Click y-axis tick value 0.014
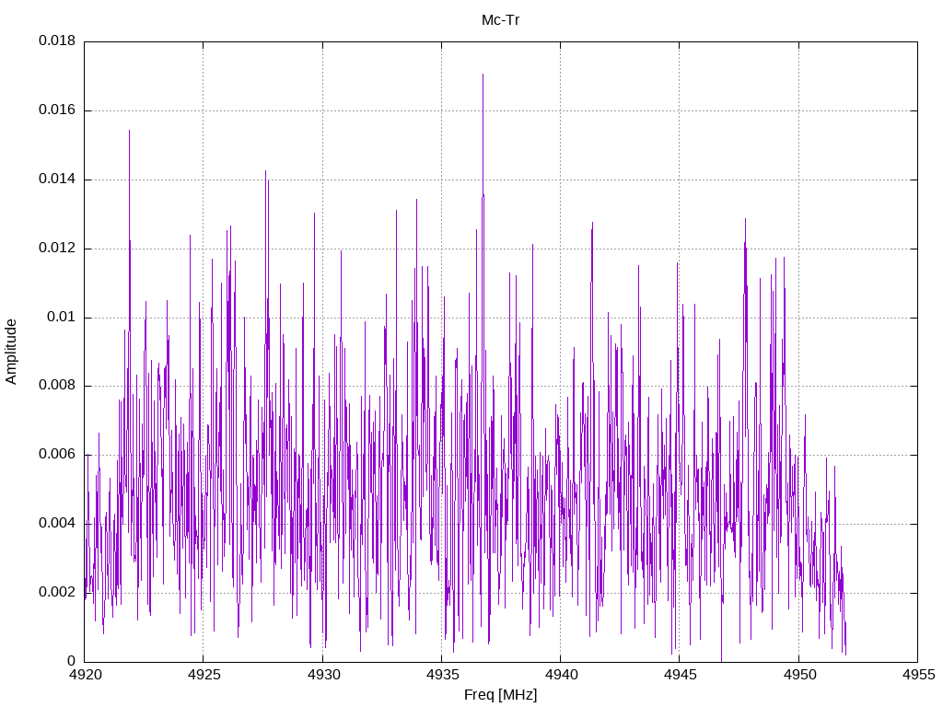Image resolution: width=943 pixels, height=707 pixels. (57, 179)
